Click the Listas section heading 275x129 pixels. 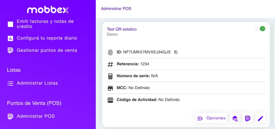(14, 70)
